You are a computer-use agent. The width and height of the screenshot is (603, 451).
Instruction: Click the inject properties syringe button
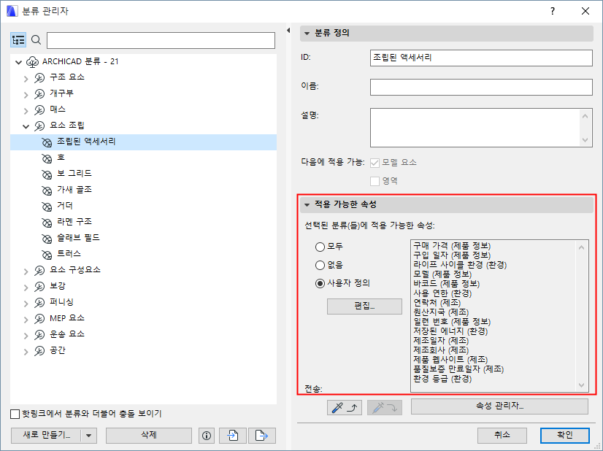385,407
